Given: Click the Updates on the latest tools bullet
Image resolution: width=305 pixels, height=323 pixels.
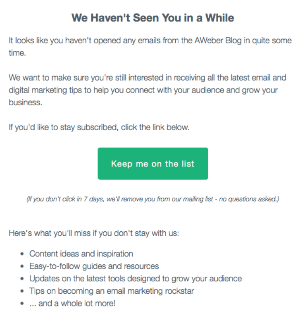Looking at the screenshot, I should pos(136,278).
